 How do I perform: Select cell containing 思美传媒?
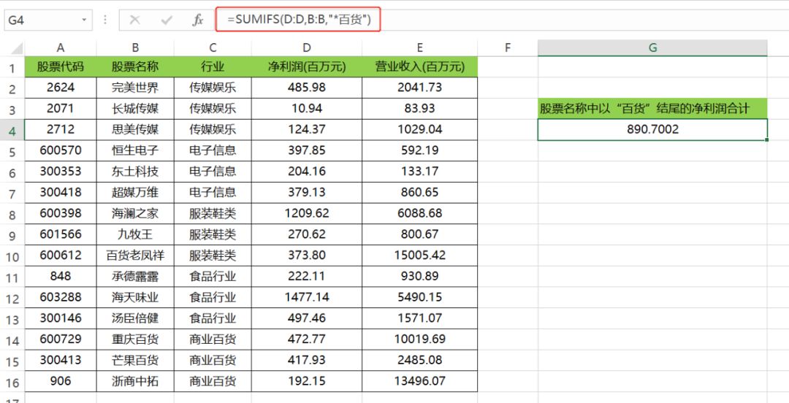coord(135,129)
